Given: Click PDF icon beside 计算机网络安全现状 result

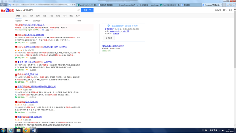Looking at the screenshot, I should click(x=16, y=87).
